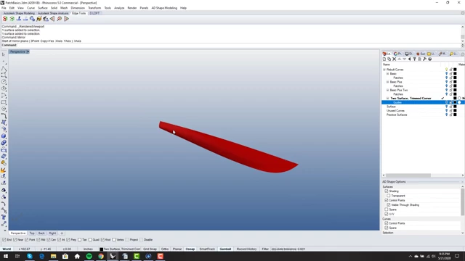Switch to Autodesk Shape Analysis toolbar tab
Viewport: 465px width, 261px height.
click(x=53, y=13)
